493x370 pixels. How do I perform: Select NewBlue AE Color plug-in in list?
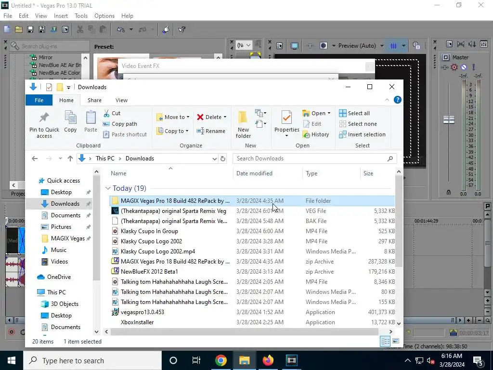(x=59, y=73)
